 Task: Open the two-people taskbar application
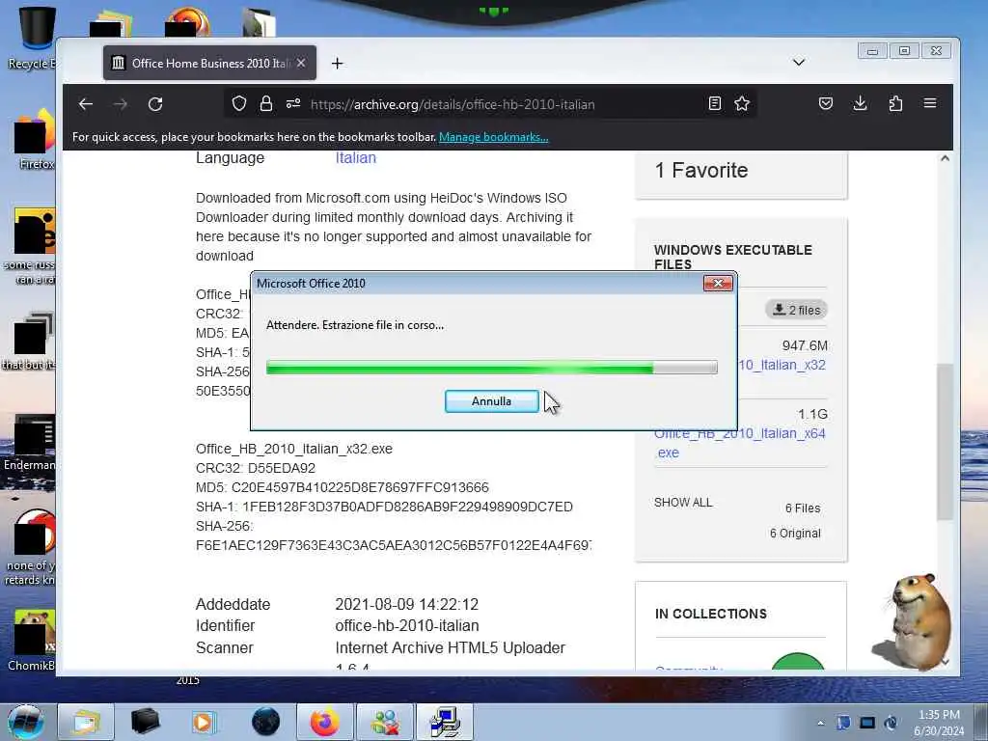tap(384, 722)
